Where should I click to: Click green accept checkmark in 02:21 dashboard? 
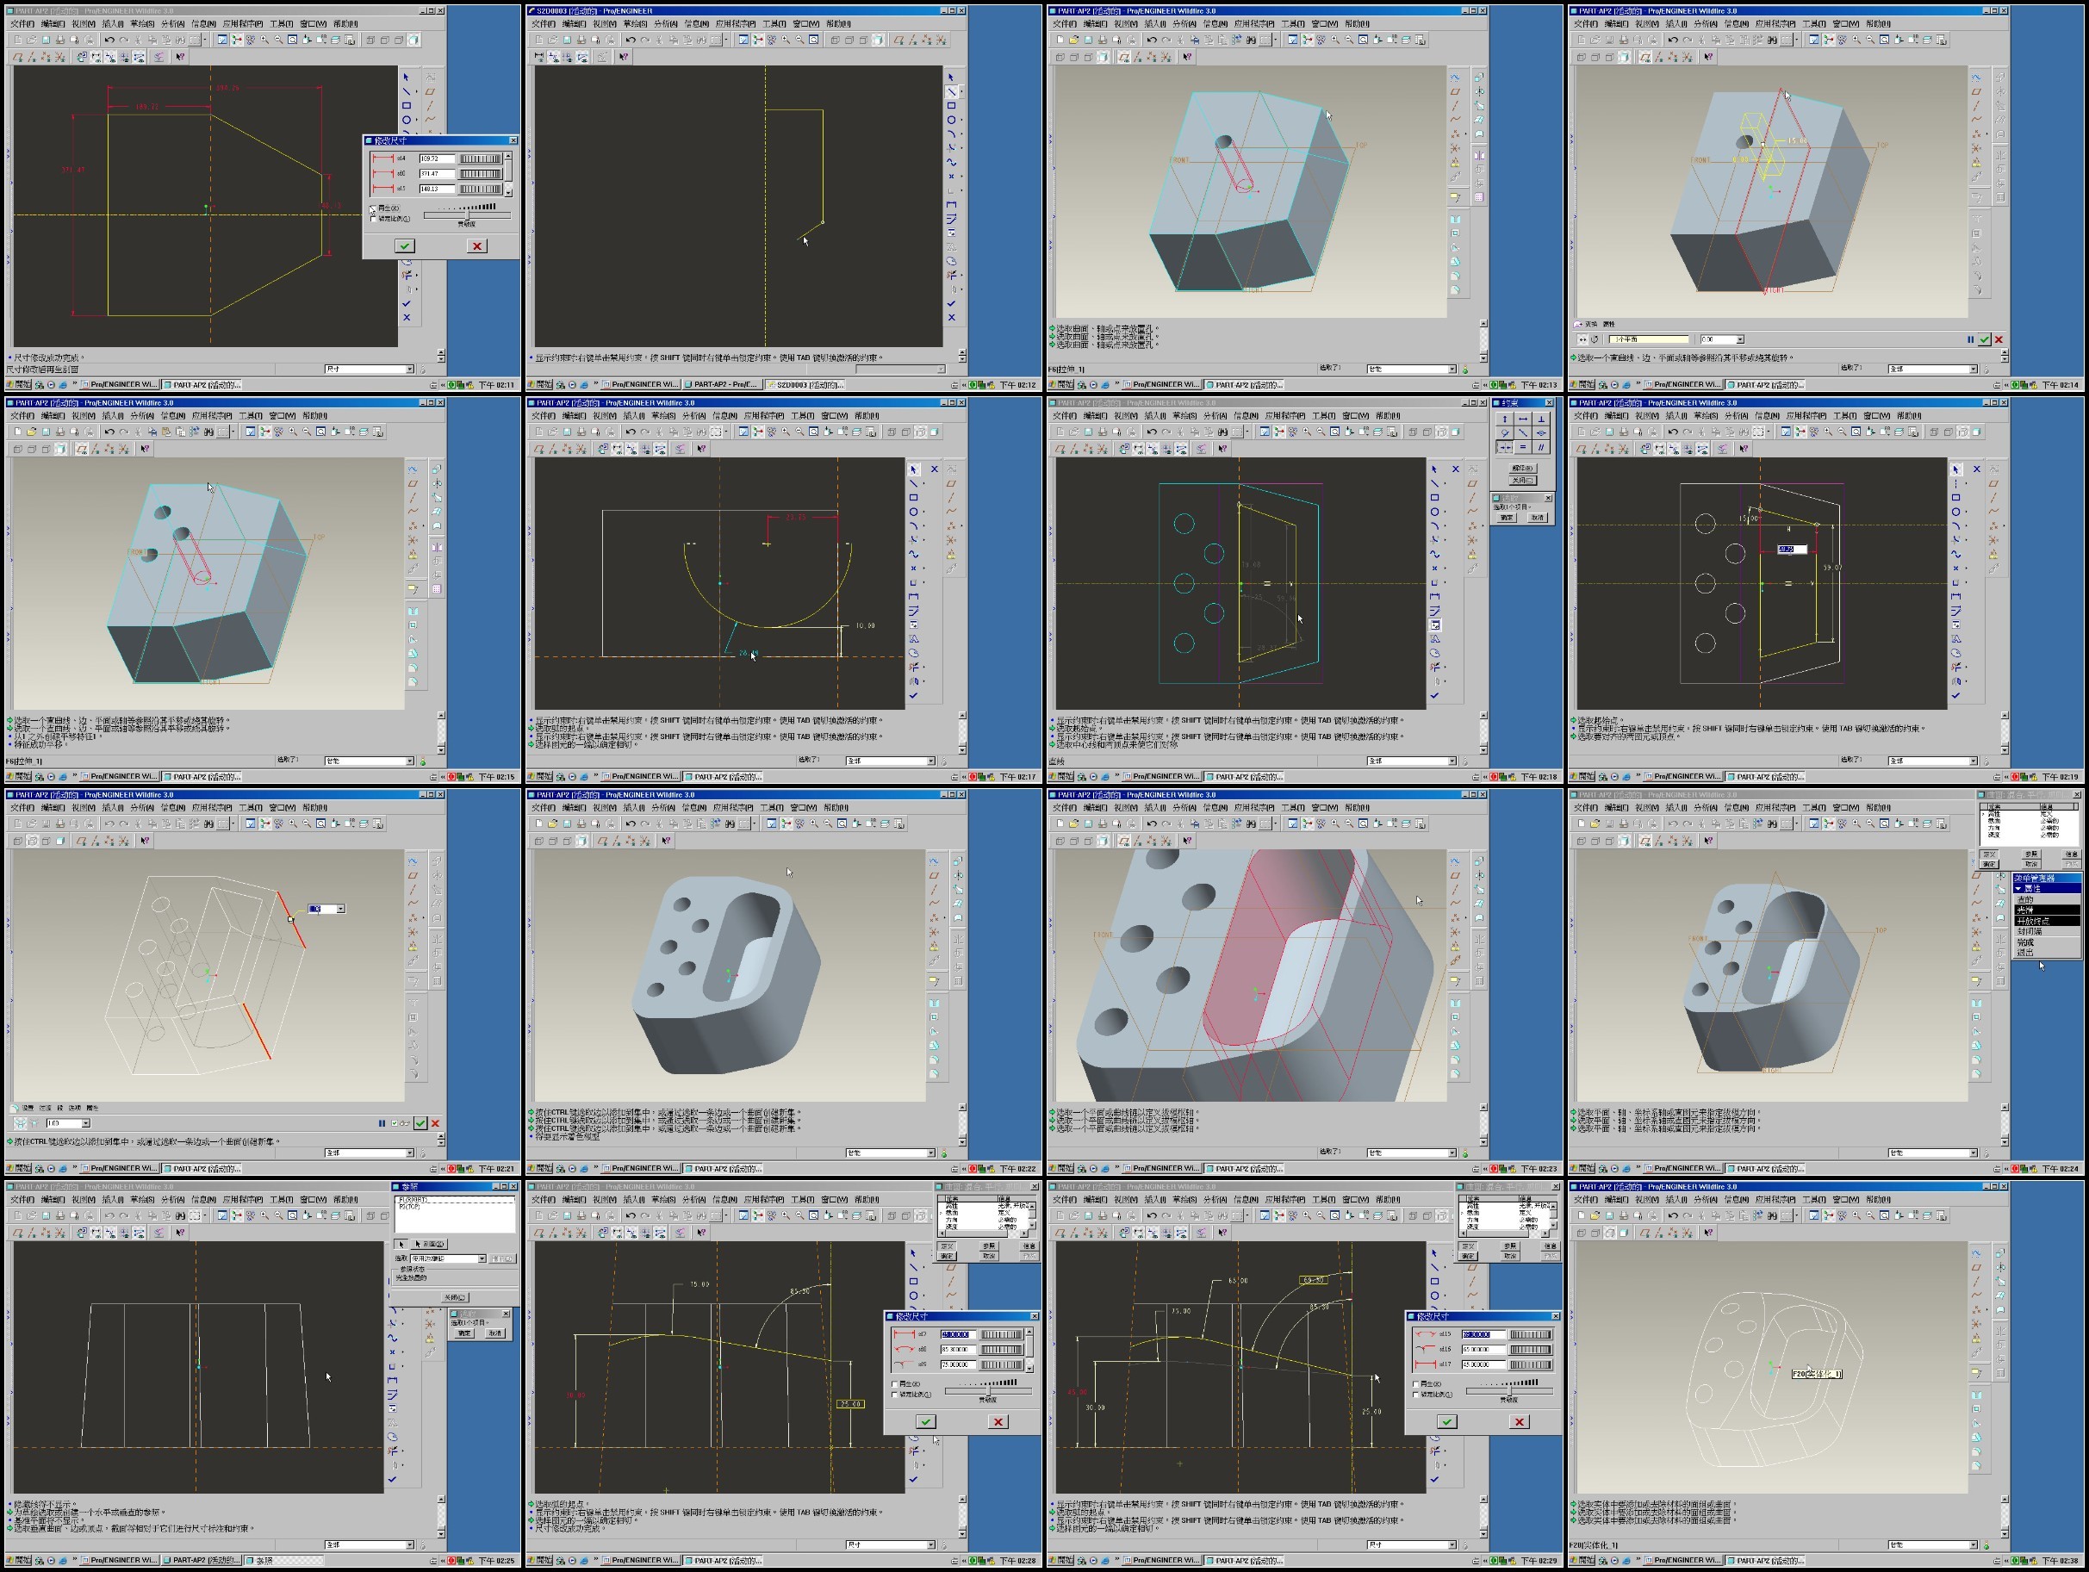coord(420,1123)
